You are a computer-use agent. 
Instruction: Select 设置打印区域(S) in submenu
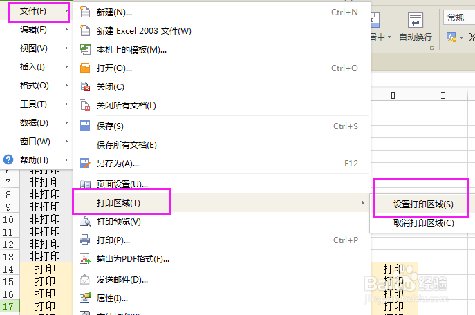[423, 204]
